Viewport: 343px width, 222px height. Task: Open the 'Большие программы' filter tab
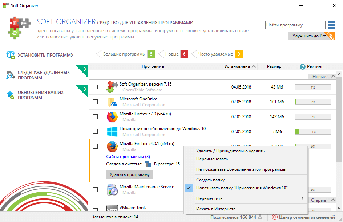pyautogui.click(x=126, y=54)
